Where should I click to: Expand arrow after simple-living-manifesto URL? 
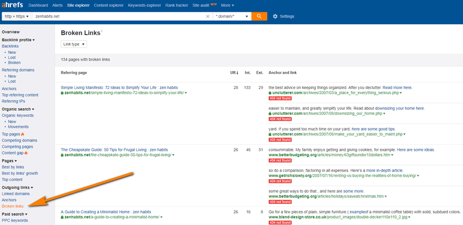click(186, 93)
